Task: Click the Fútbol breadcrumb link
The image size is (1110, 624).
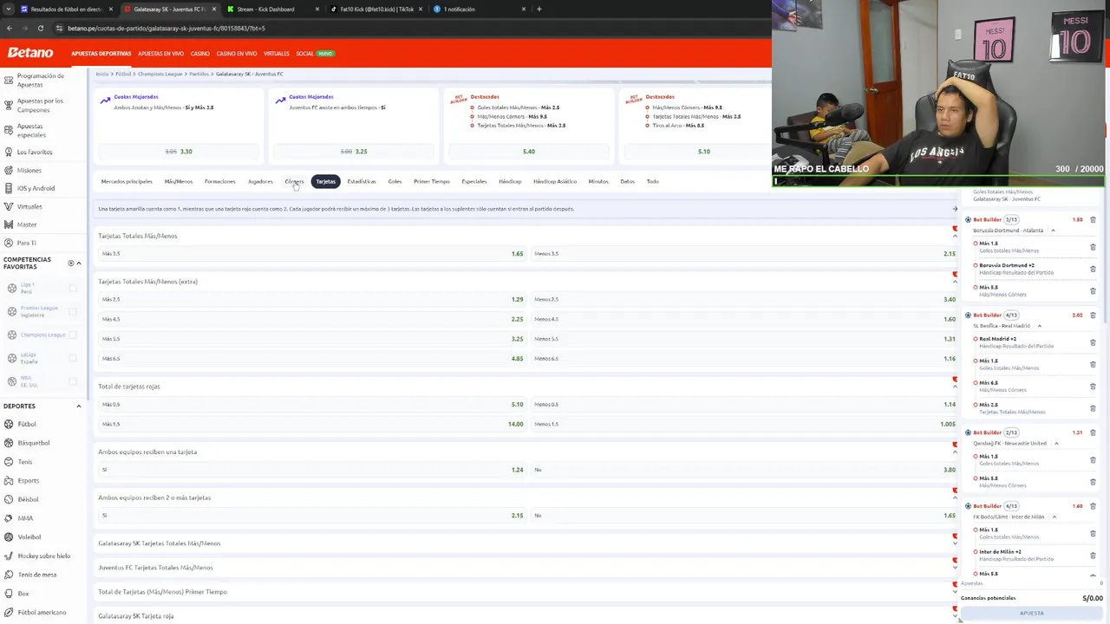Action: coord(123,74)
